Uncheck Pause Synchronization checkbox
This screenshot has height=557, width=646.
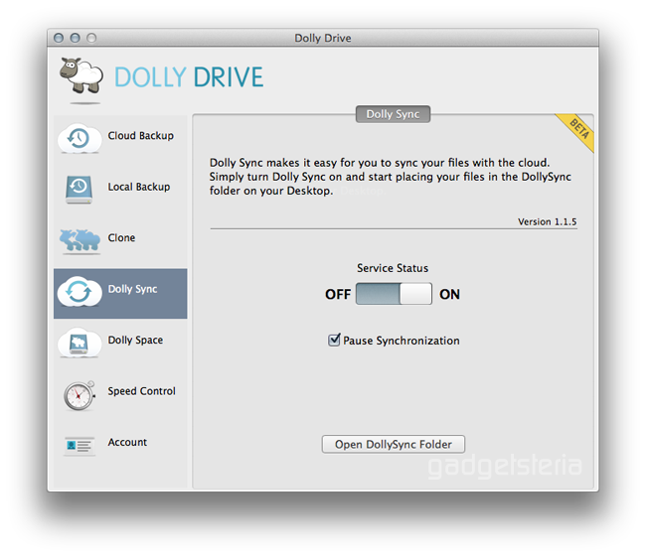click(334, 340)
